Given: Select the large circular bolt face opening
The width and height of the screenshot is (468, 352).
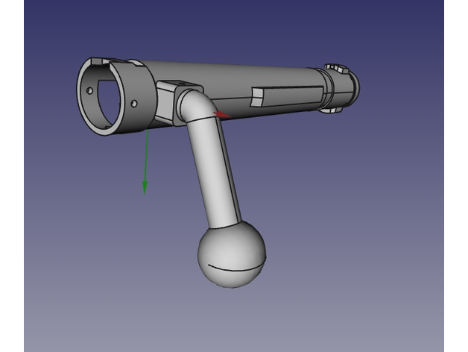Looking at the screenshot, I should point(113,98).
